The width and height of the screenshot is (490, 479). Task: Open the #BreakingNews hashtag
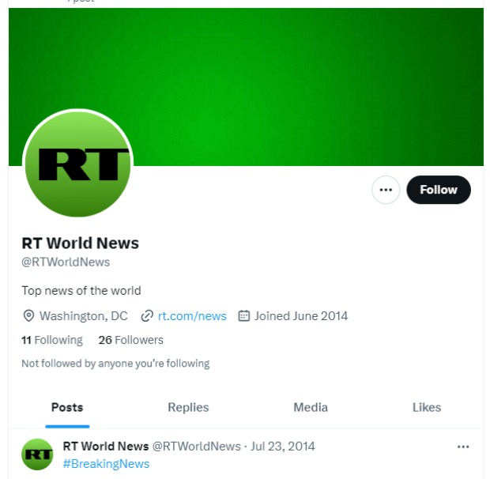(106, 464)
